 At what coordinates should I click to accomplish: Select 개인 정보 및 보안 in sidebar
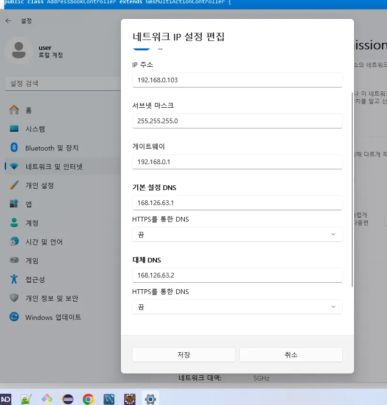coord(52,298)
